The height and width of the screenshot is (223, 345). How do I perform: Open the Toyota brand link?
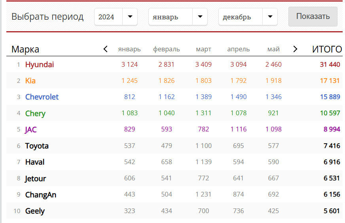coord(37,146)
